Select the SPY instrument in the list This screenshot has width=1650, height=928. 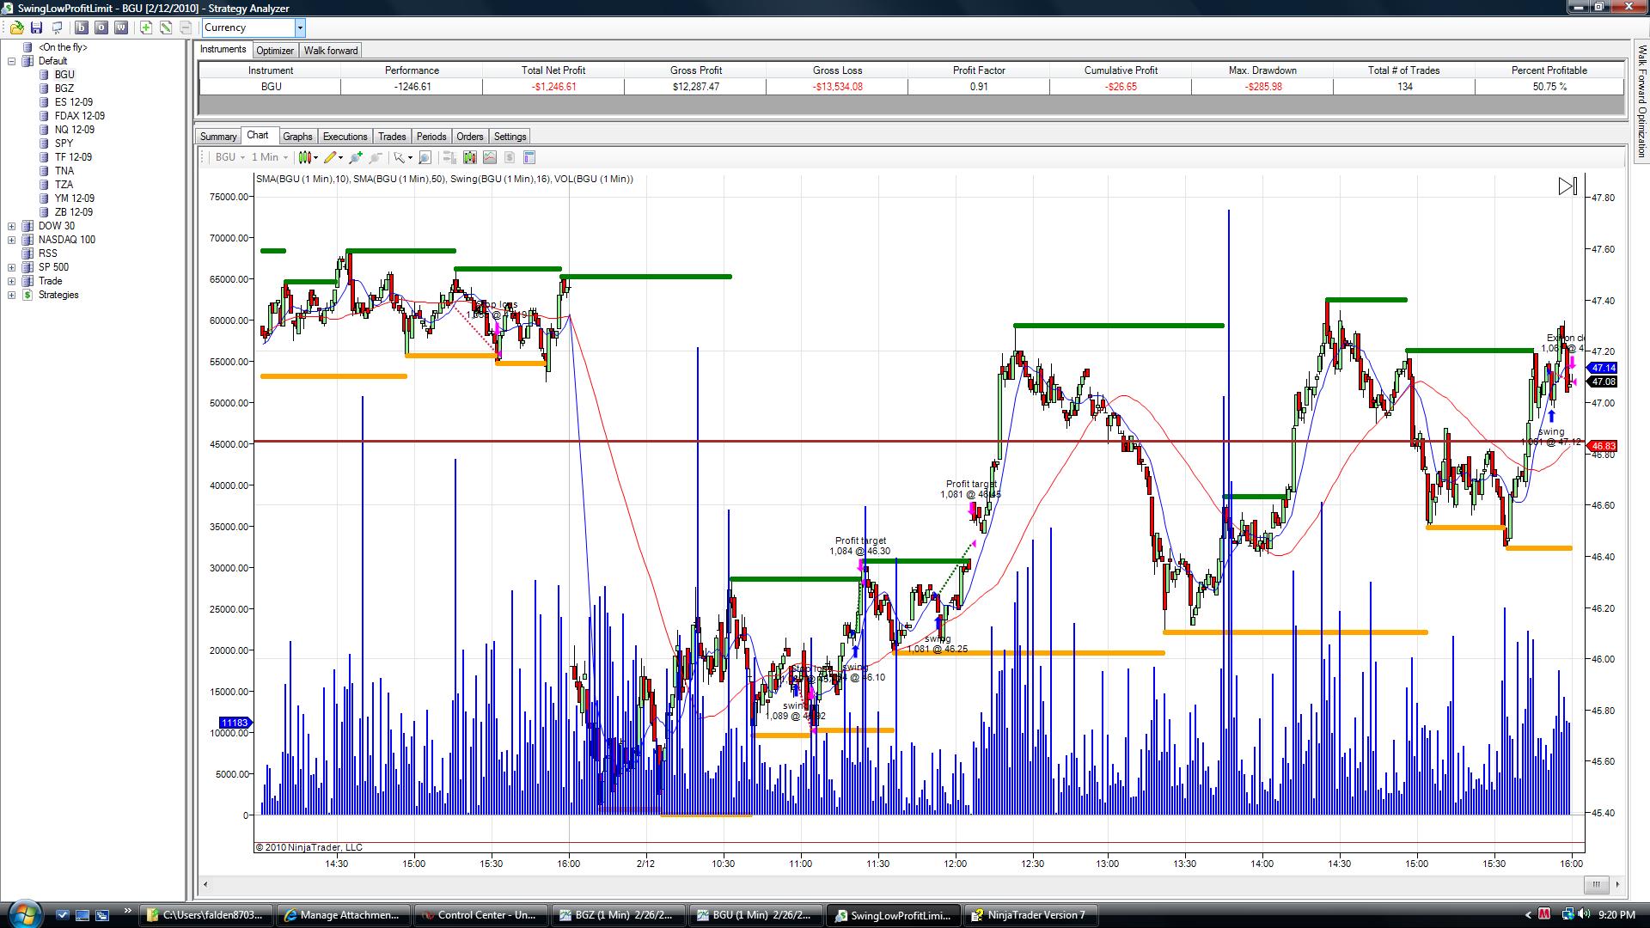coord(64,143)
